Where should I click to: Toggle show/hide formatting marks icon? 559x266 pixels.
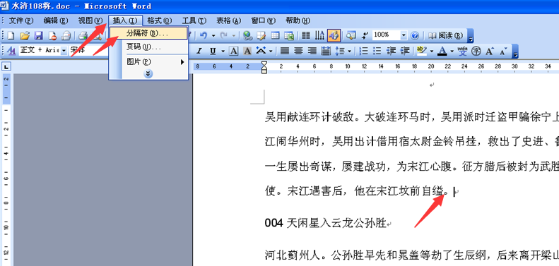click(365, 35)
